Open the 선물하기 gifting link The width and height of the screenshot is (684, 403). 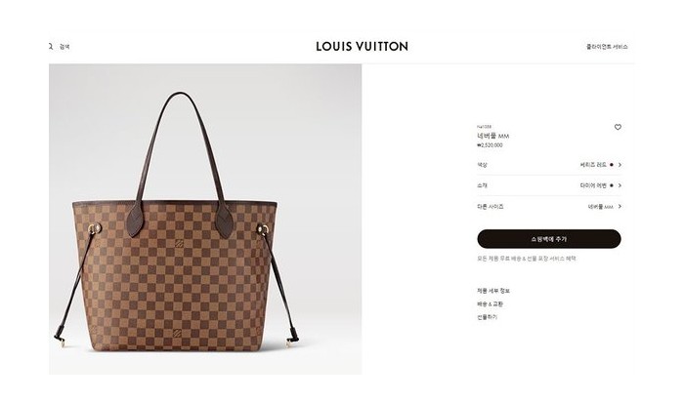pos(487,317)
